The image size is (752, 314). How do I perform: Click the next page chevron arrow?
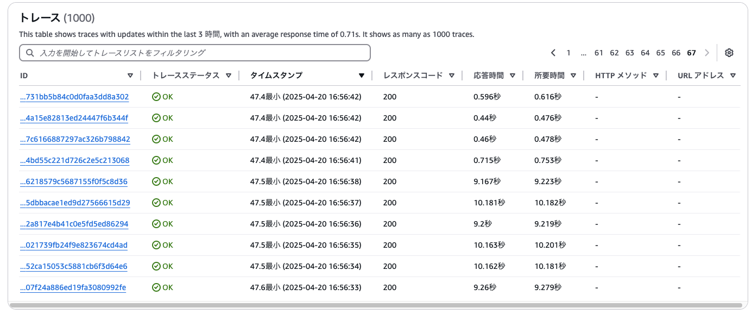click(x=707, y=53)
